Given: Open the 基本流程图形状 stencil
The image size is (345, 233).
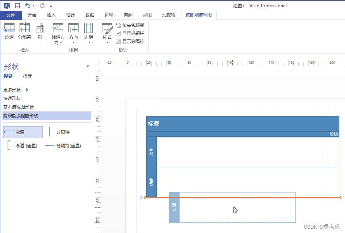Looking at the screenshot, I should point(18,107).
